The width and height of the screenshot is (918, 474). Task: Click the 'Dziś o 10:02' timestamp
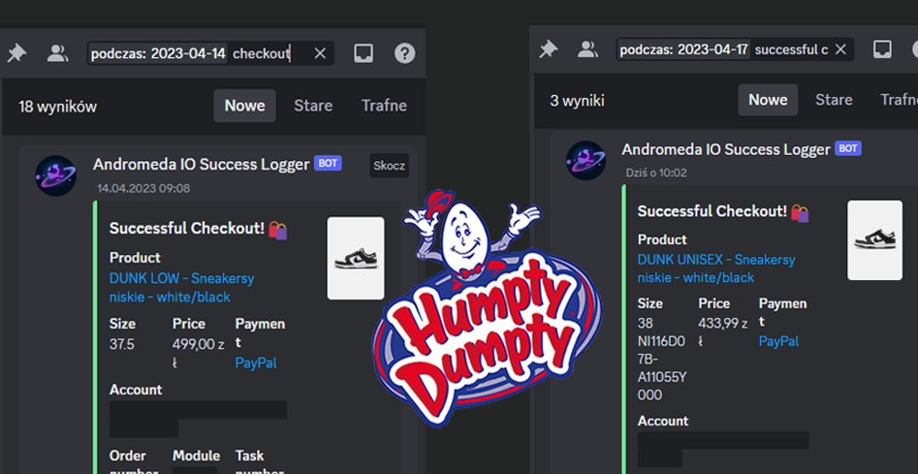(x=656, y=173)
